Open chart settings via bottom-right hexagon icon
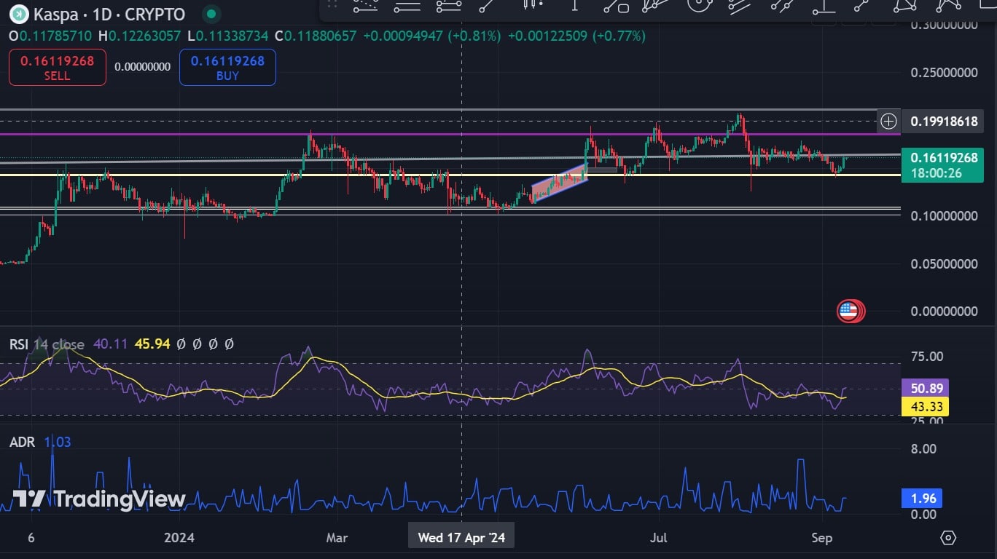 click(948, 538)
